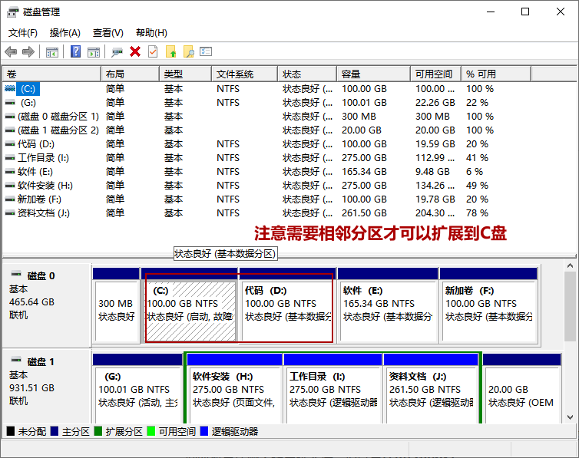The height and width of the screenshot is (458, 579).
Task: Click the drive icon next to 资料文档 (J:)
Action: (10, 213)
